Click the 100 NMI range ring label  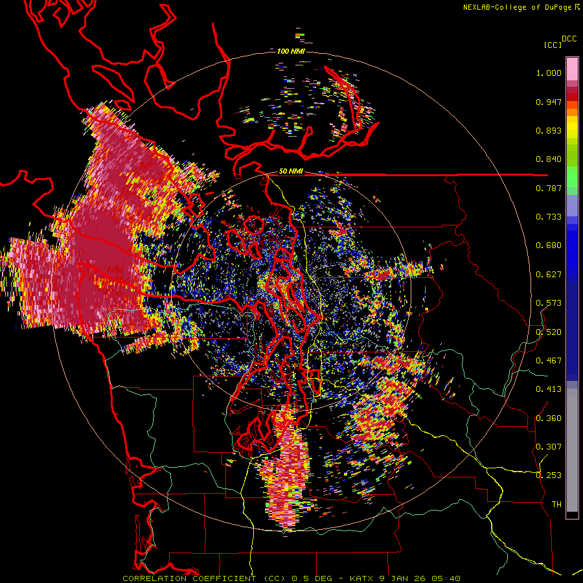tap(291, 51)
